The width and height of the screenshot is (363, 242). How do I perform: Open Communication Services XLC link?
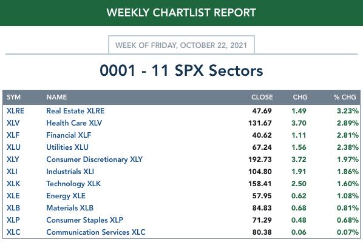(96, 232)
